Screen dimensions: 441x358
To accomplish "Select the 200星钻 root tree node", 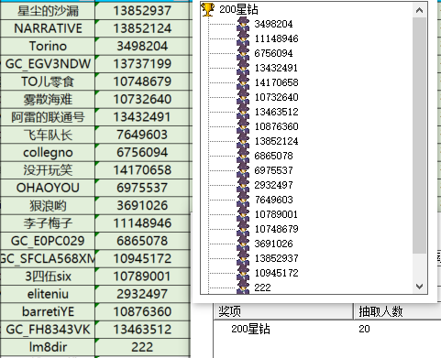I will tap(238, 9).
